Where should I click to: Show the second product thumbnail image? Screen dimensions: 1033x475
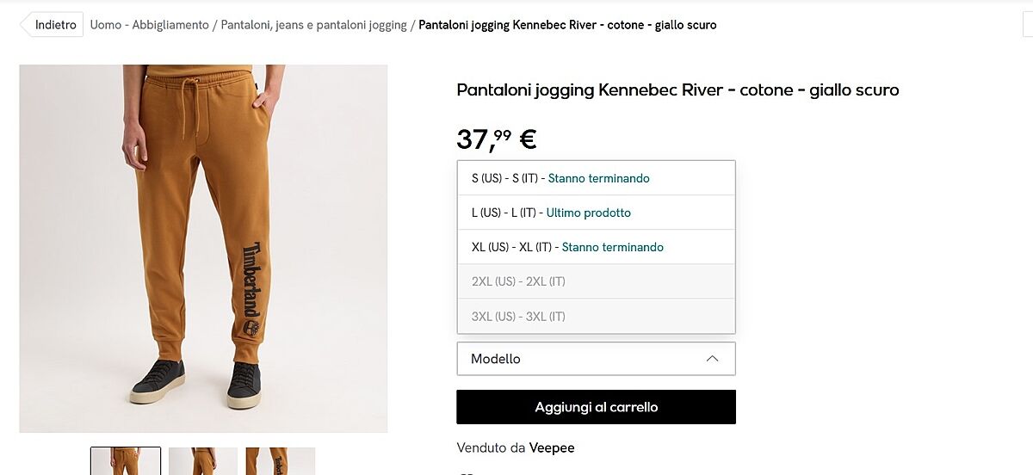[203, 461]
